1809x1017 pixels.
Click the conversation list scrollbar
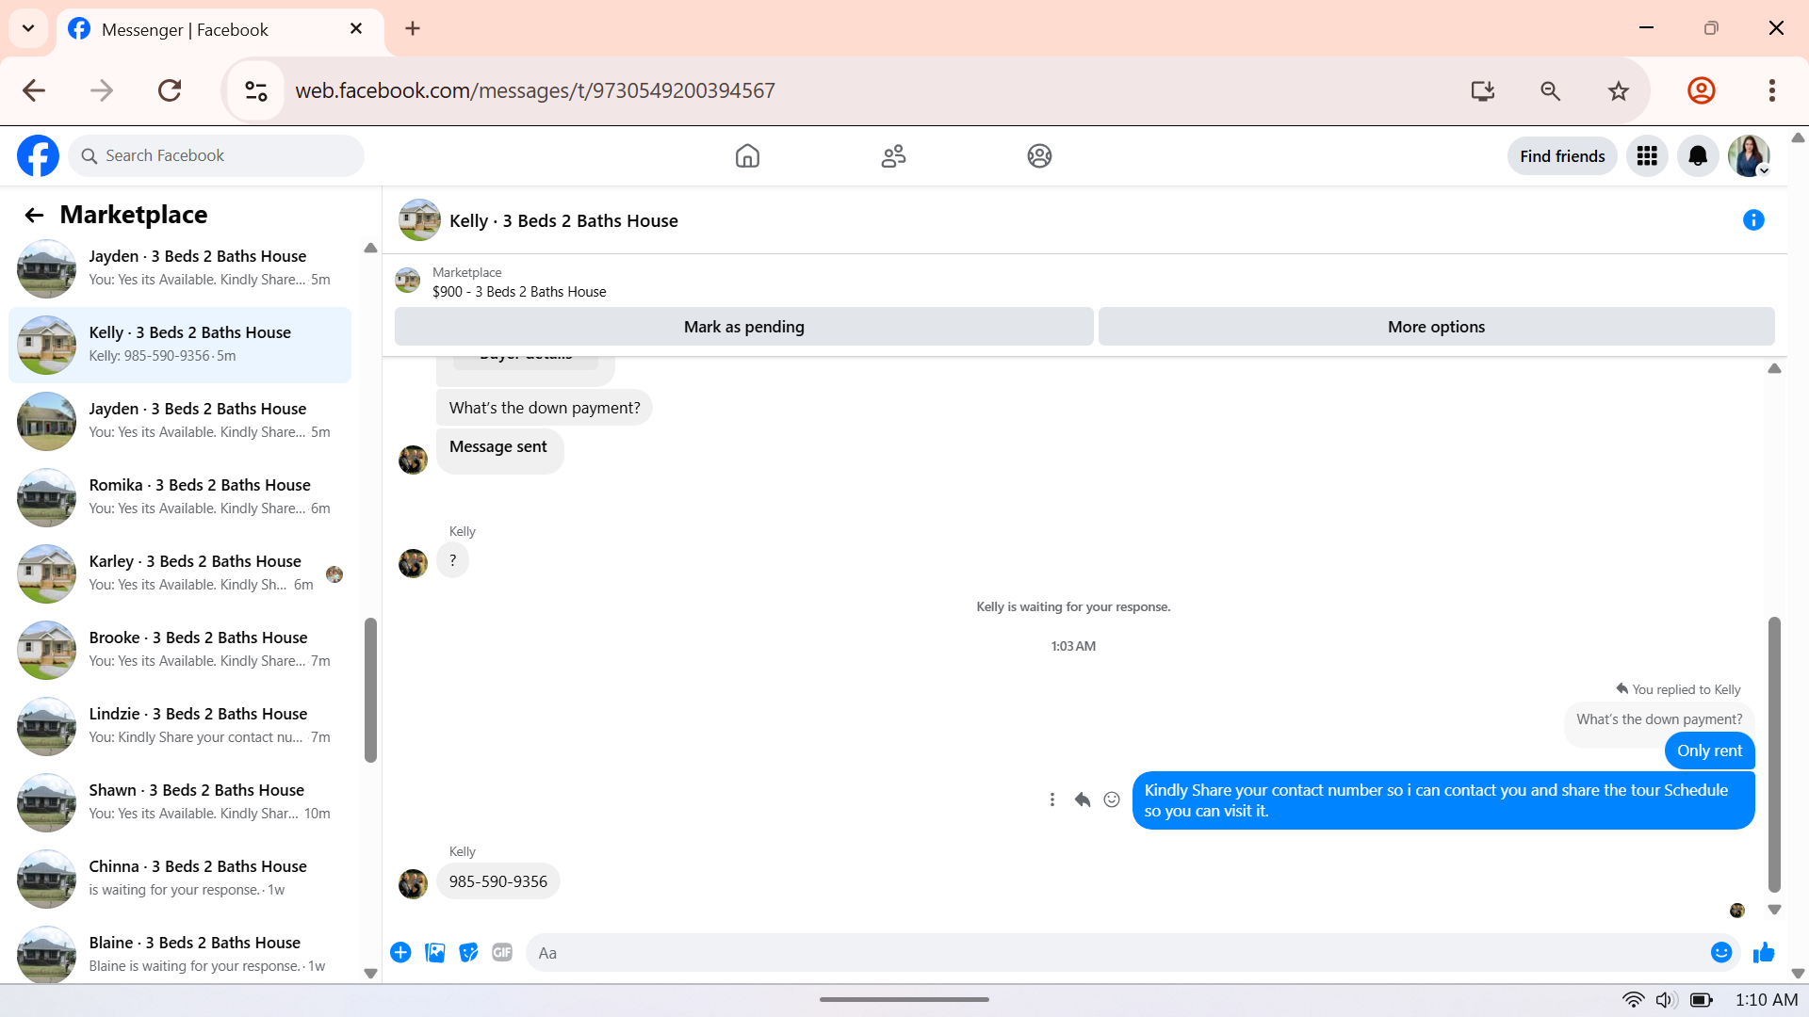370,690
